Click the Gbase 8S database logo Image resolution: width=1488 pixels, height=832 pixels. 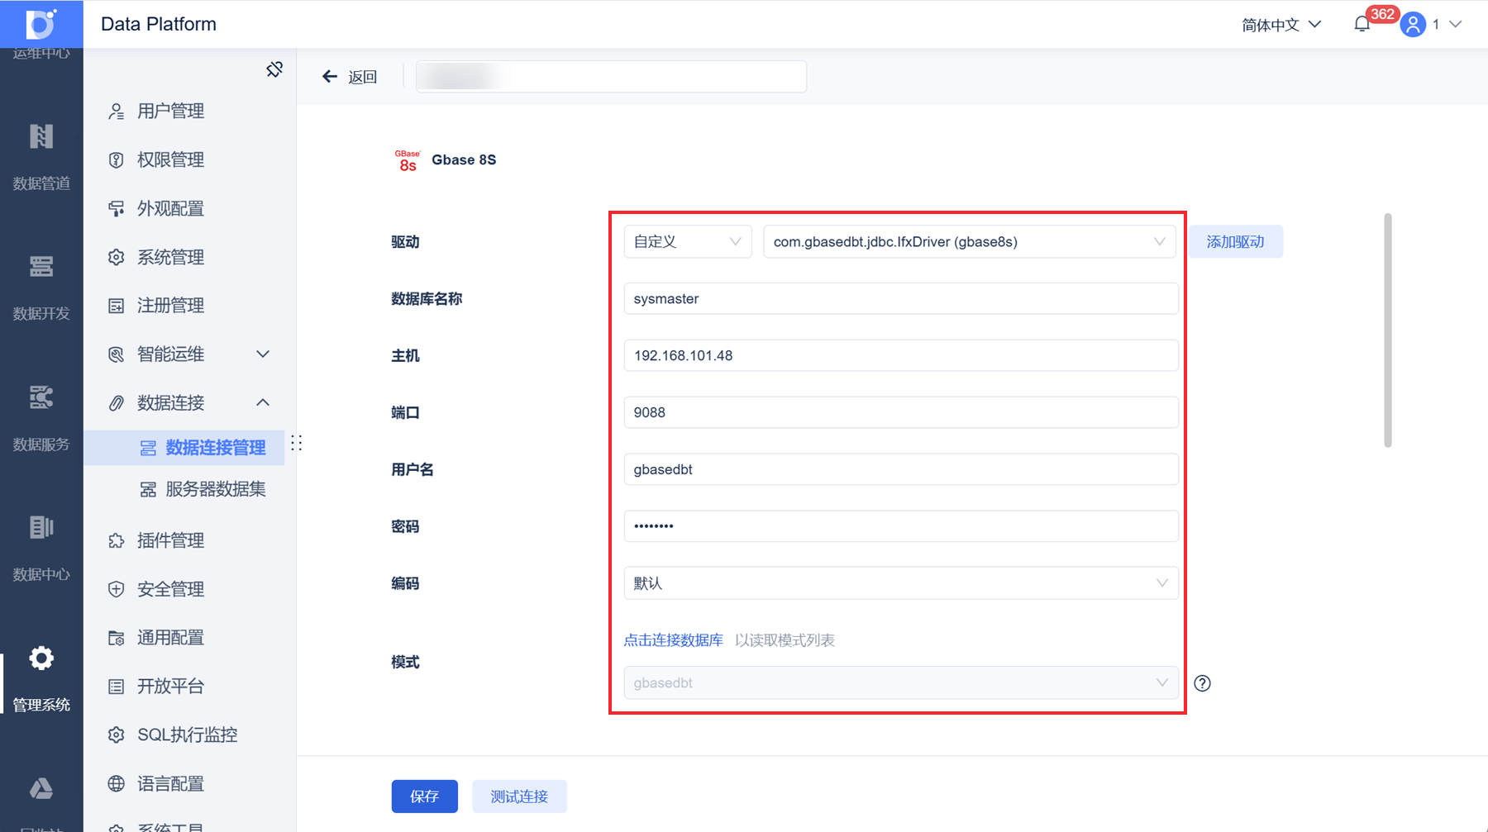(408, 160)
